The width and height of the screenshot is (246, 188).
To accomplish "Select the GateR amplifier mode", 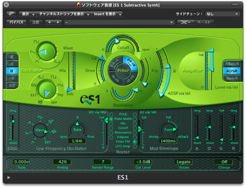I will click(232, 78).
